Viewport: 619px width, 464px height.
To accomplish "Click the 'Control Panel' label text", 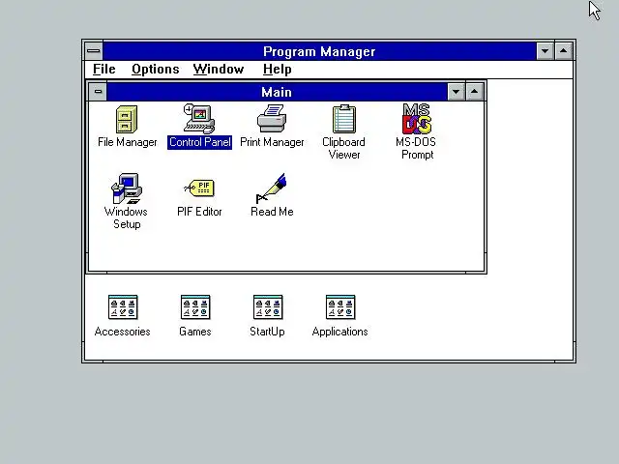I will [200, 142].
